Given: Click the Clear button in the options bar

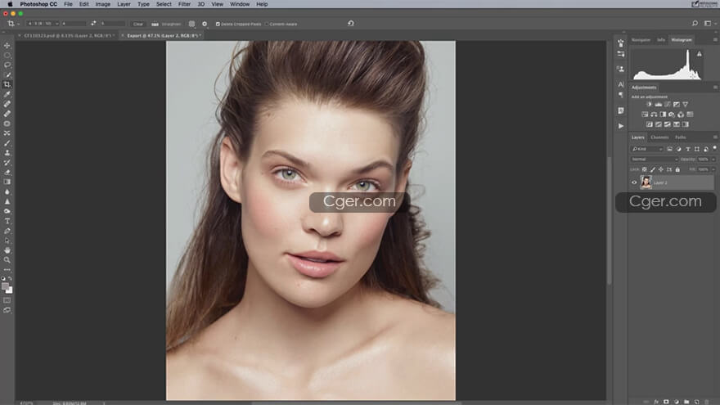Looking at the screenshot, I should pyautogui.click(x=138, y=24).
